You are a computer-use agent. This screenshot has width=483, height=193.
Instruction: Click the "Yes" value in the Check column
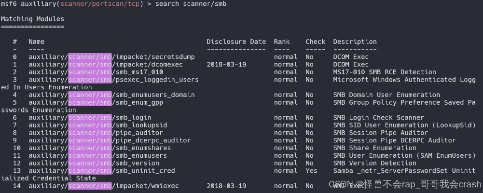pos(311,170)
